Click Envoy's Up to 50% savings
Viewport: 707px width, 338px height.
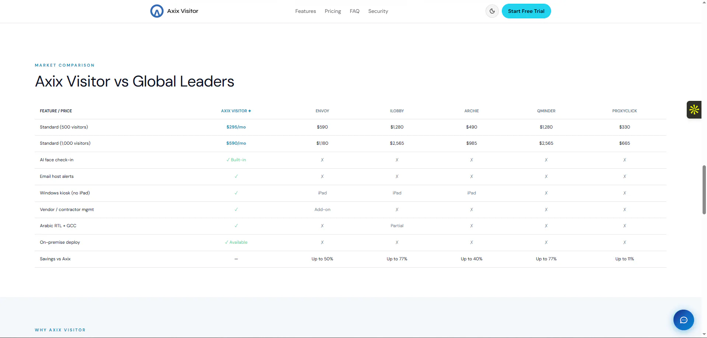[322, 259]
